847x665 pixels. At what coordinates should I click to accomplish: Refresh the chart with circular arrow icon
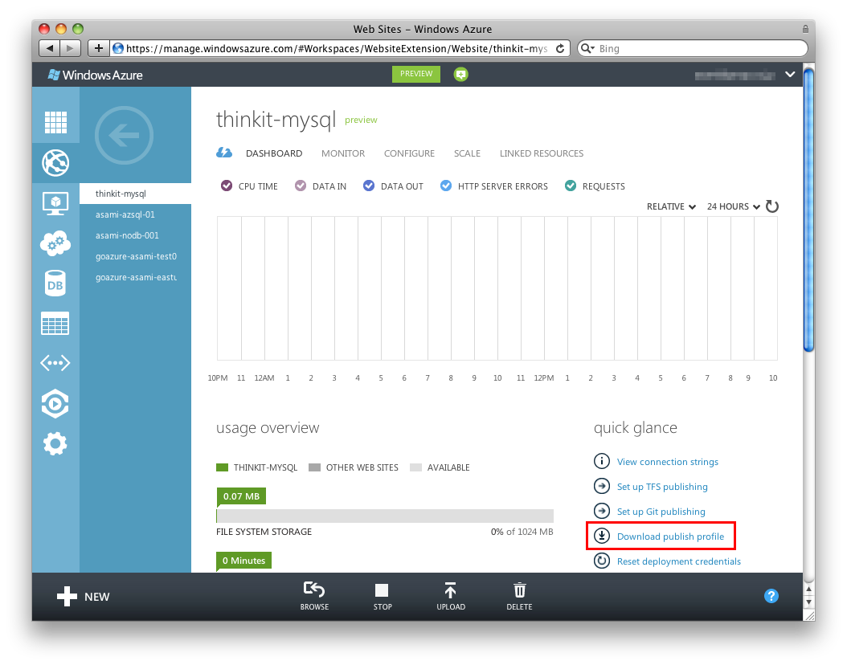click(772, 206)
